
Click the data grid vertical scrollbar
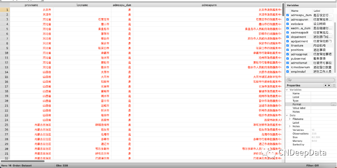coord(283,9)
